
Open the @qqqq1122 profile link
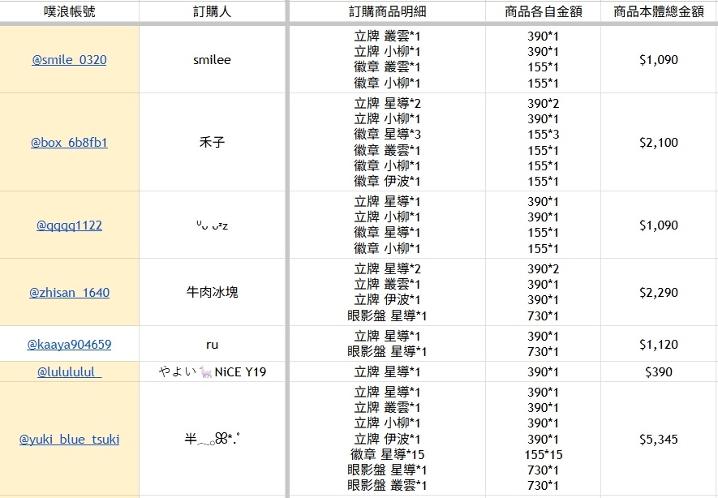tap(69, 225)
